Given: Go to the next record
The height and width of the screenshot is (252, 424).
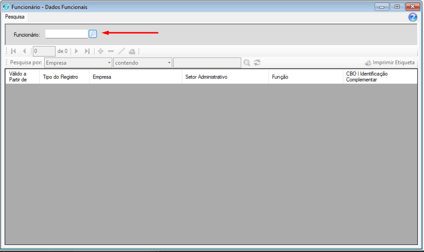Looking at the screenshot, I should point(76,51).
